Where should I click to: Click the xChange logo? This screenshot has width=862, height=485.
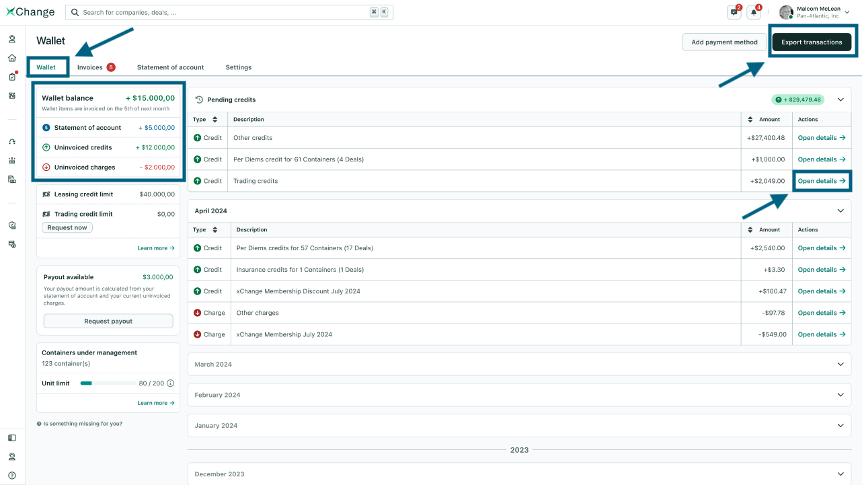click(30, 12)
